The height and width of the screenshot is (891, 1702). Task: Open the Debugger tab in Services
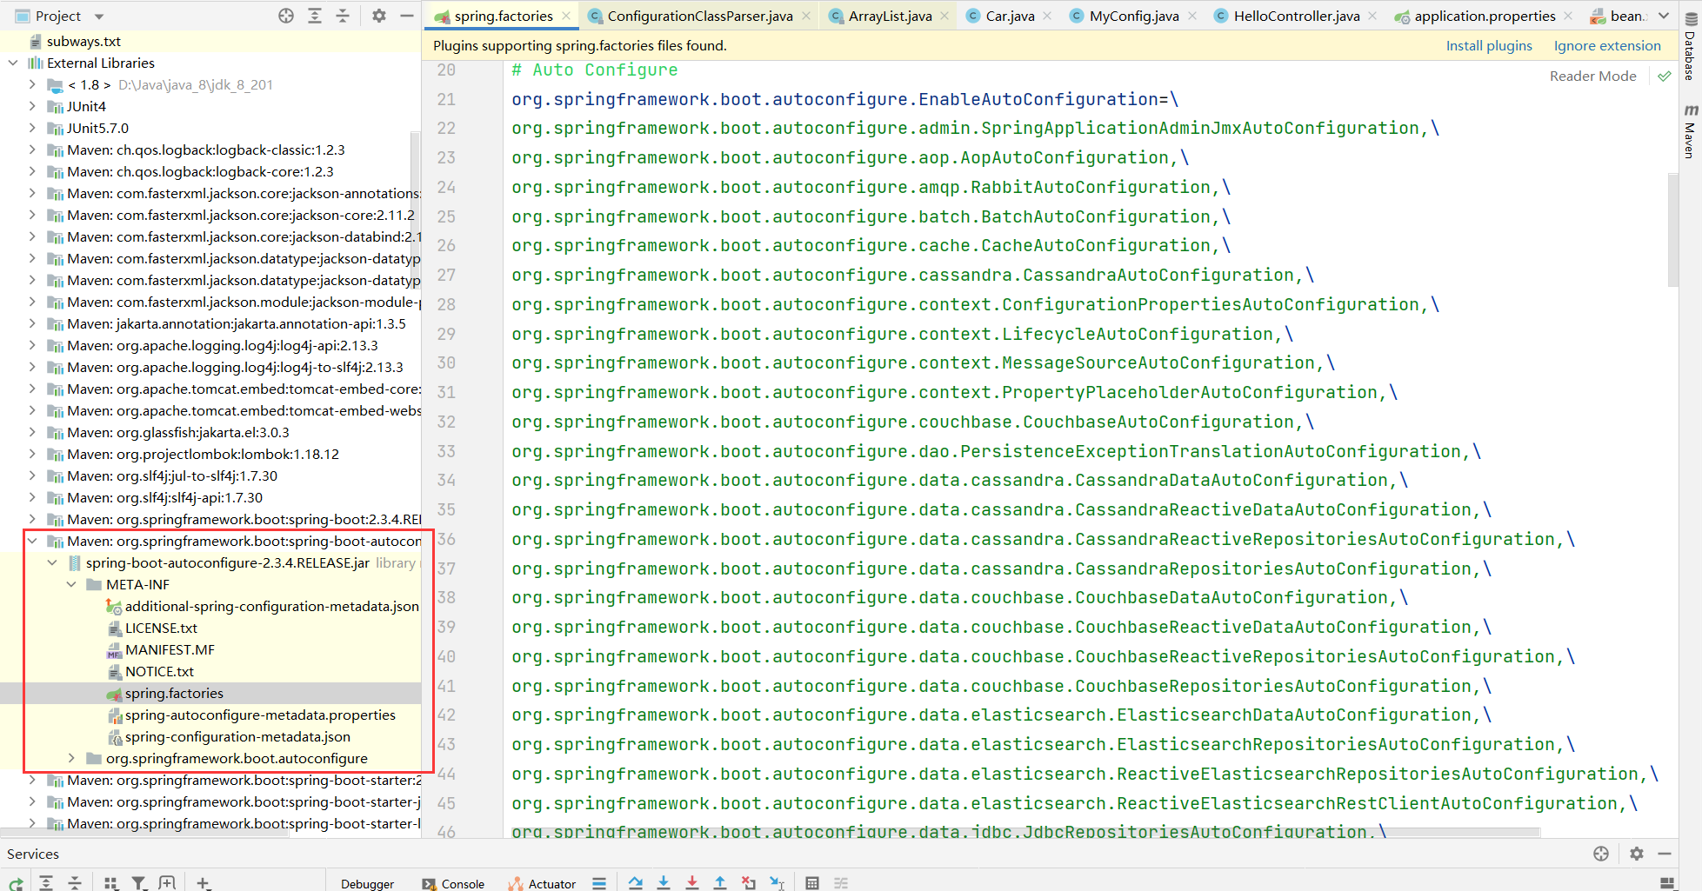(x=367, y=883)
